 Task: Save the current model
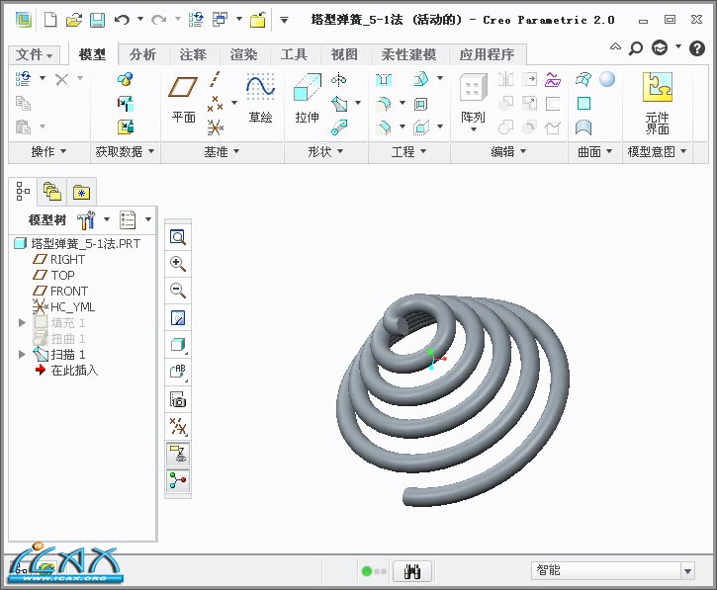(97, 20)
